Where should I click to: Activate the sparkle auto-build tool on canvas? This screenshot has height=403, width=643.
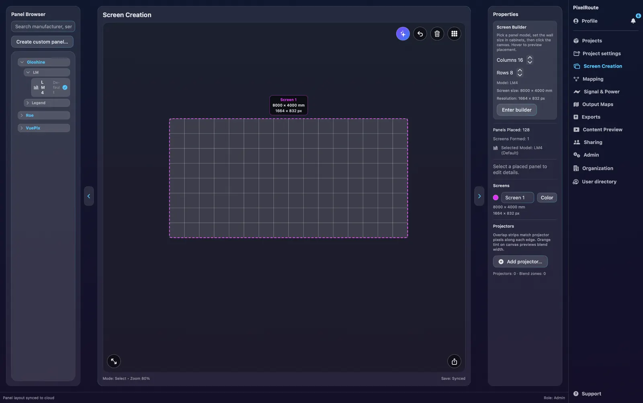coord(403,34)
